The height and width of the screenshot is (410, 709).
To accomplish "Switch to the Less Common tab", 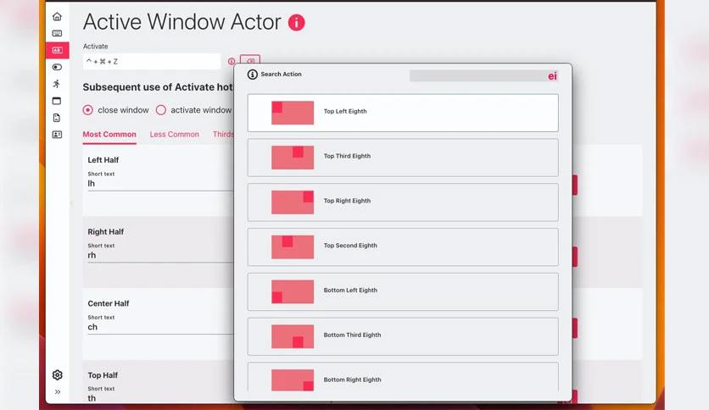I will pyautogui.click(x=175, y=135).
